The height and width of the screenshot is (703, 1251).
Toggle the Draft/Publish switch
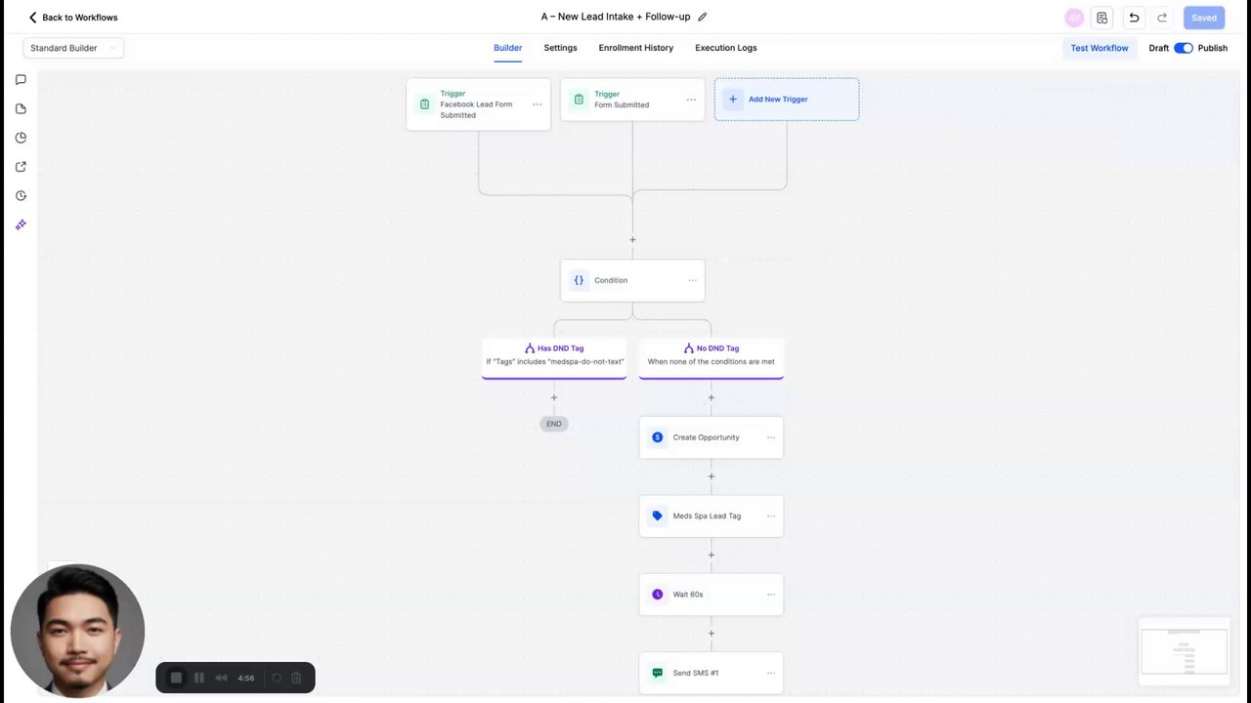click(1184, 48)
